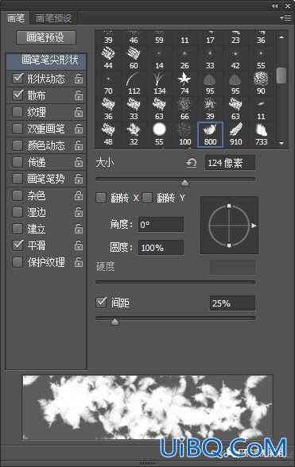Click the 大小 size slider handle

pyautogui.click(x=185, y=183)
